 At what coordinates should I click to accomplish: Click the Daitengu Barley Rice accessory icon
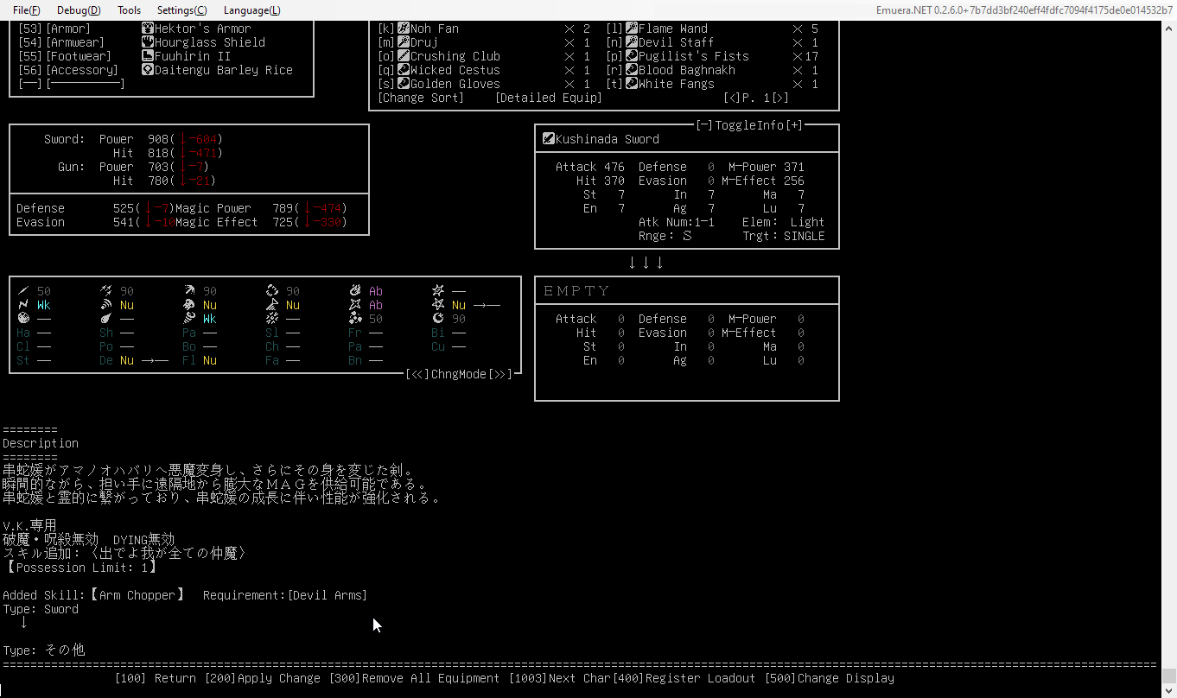coord(148,70)
